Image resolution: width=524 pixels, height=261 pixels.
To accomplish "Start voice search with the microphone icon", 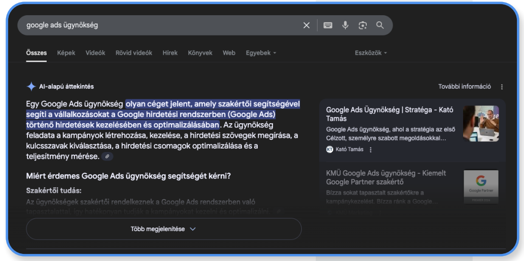I will click(345, 25).
